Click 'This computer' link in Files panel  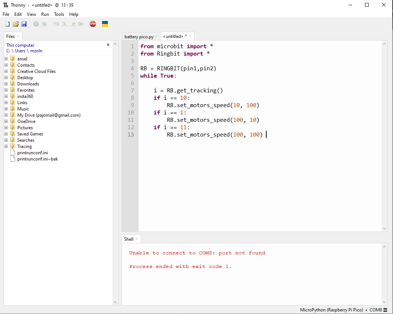tap(20, 45)
